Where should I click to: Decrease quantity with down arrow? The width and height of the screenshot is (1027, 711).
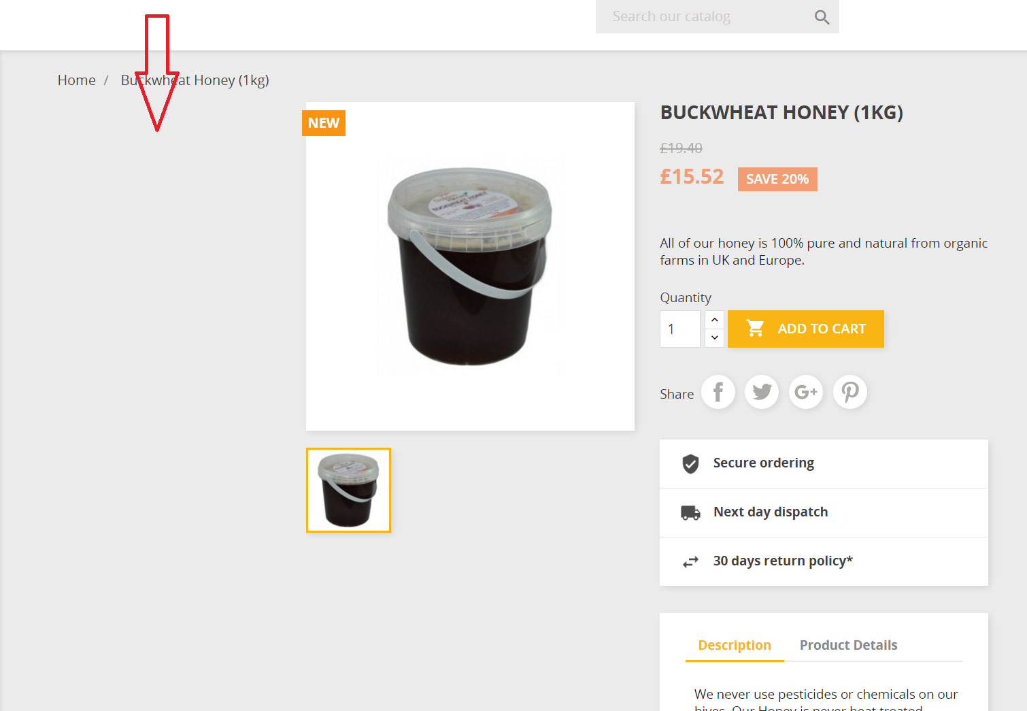pyautogui.click(x=714, y=337)
